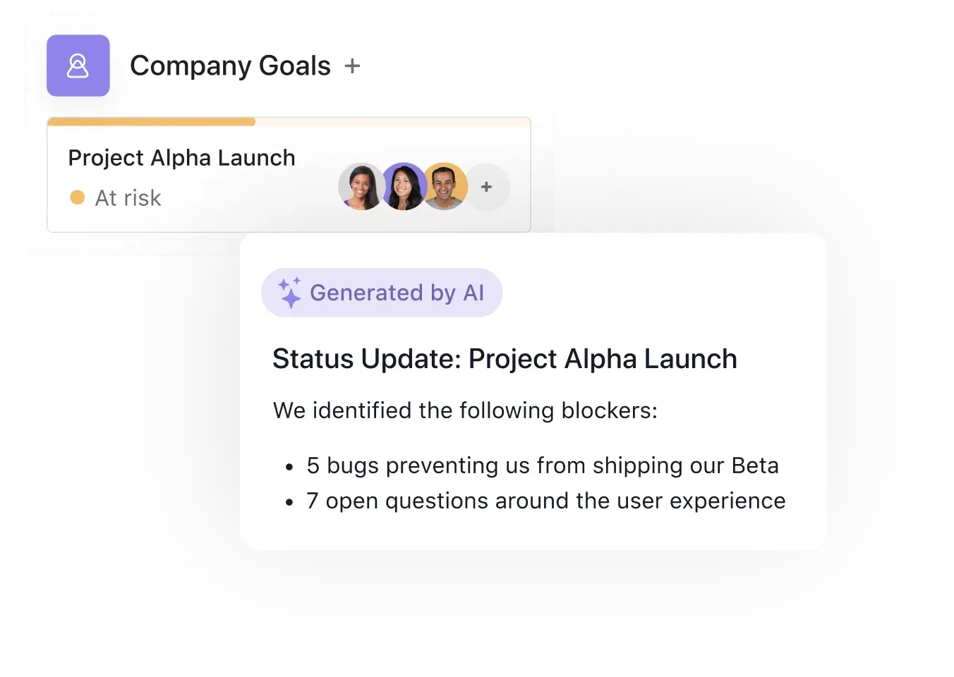954x677 pixels.
Task: Click the bullet point before '5 bugs'
Action: click(289, 466)
